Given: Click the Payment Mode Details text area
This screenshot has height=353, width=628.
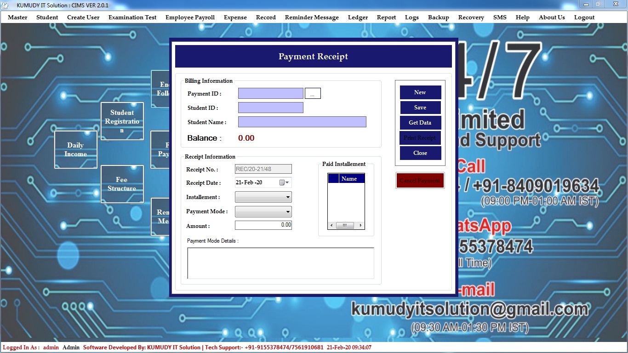Looking at the screenshot, I should pos(280,263).
